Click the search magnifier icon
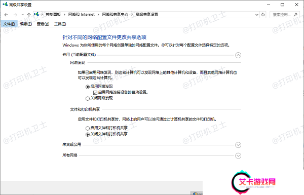Image resolution: width=304 pixels, height=195 pixels. click(x=295, y=15)
